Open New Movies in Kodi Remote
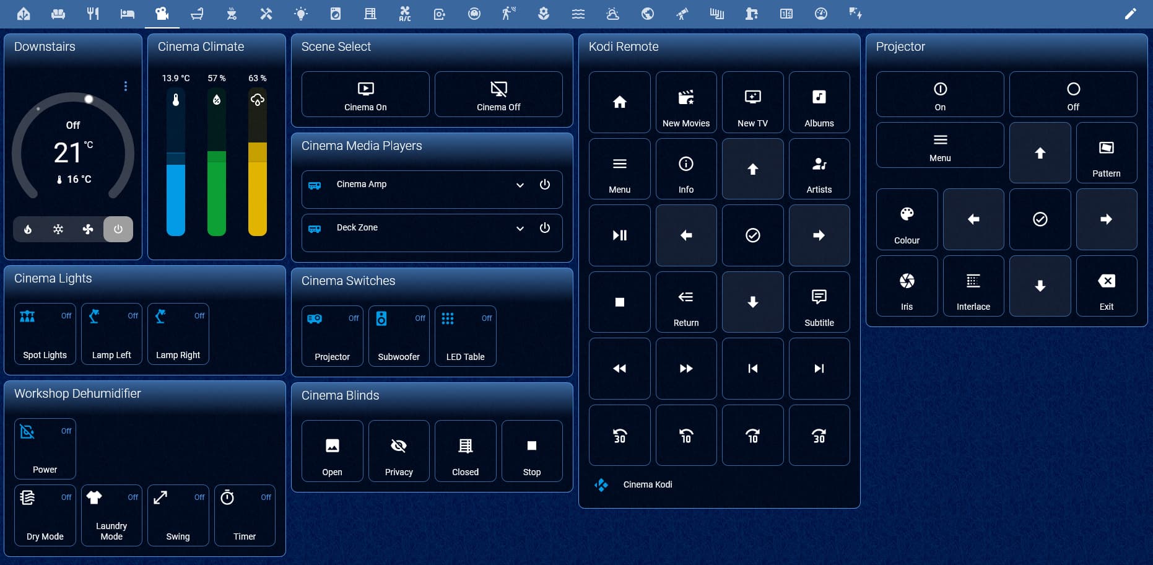Image resolution: width=1153 pixels, height=565 pixels. [686, 102]
